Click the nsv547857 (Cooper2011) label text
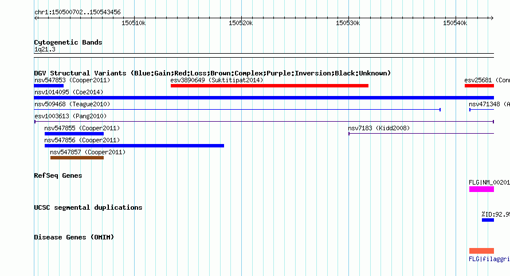The image size is (510, 276). [88, 152]
